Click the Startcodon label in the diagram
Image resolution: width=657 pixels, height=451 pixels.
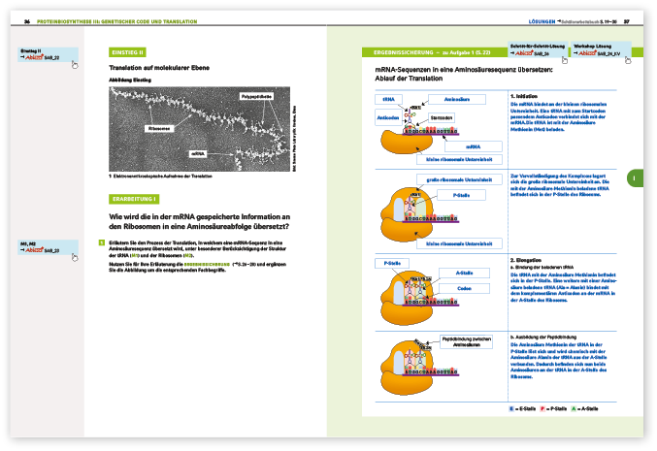pos(442,115)
